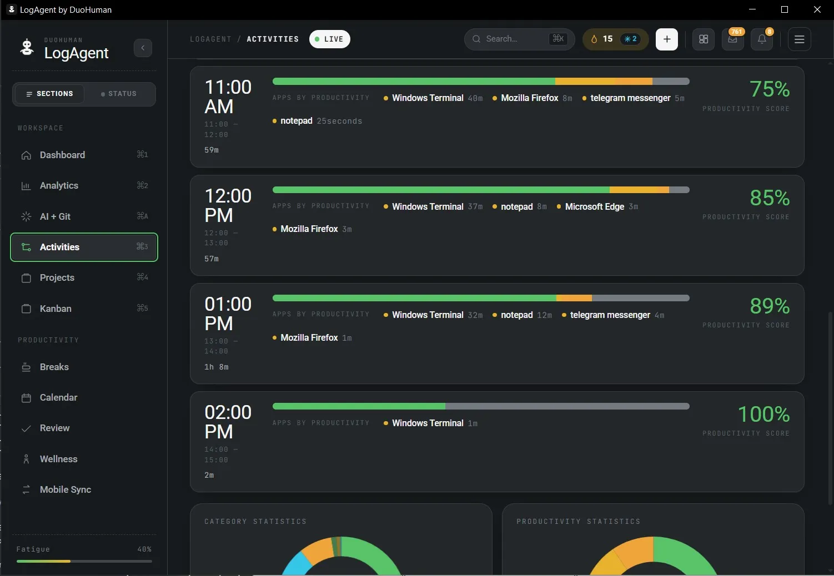Image resolution: width=834 pixels, height=576 pixels.
Task: Click the 2 snowflake freeze badge
Action: 630,39
